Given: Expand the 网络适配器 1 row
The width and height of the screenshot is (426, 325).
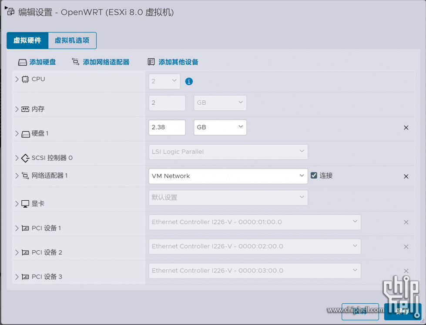Looking at the screenshot, I should point(17,176).
